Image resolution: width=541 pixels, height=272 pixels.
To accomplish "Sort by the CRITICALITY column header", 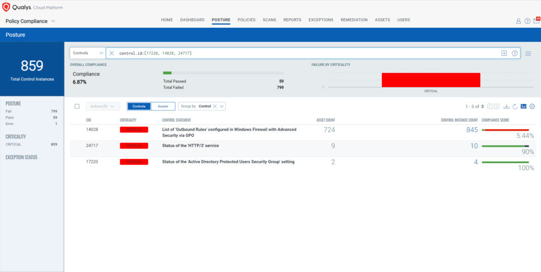I will pos(128,120).
